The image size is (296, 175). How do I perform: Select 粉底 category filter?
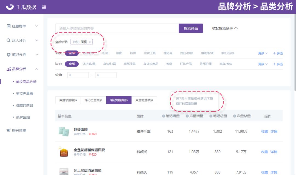click(x=105, y=53)
